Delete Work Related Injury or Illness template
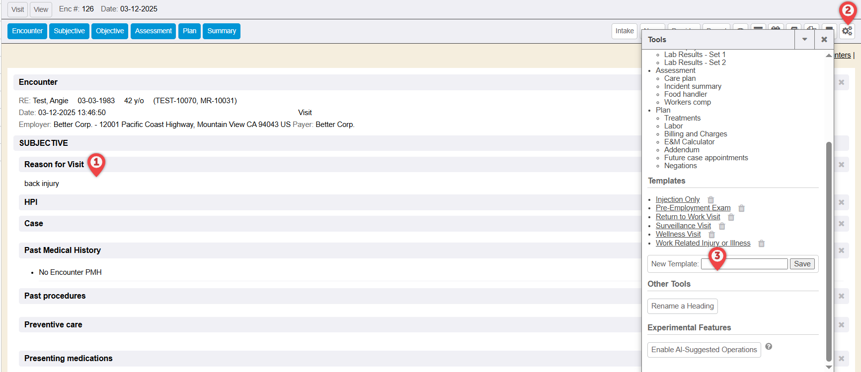861x372 pixels. [761, 244]
